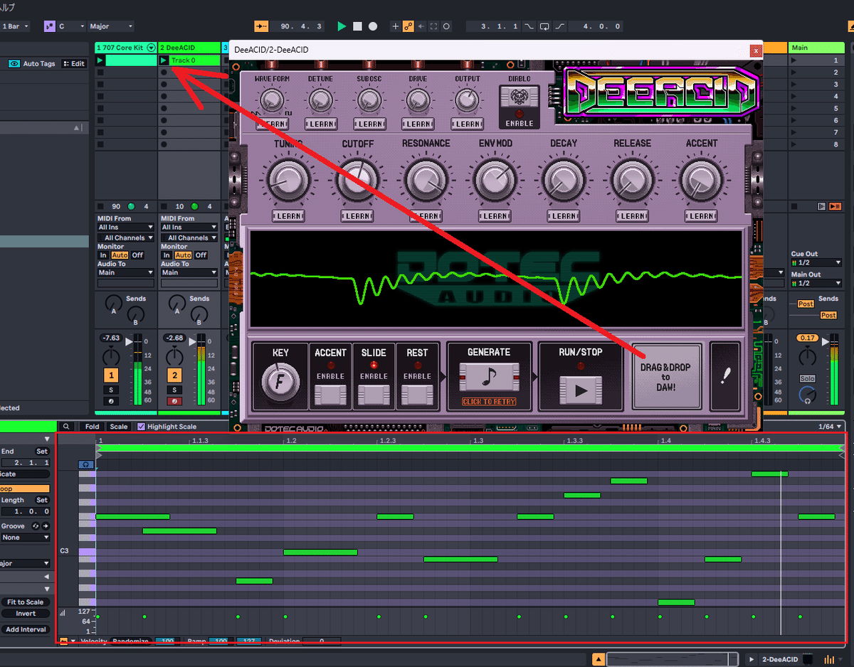Toggle track activator 1 on 707 Core Kit
The width and height of the screenshot is (854, 667).
[111, 375]
